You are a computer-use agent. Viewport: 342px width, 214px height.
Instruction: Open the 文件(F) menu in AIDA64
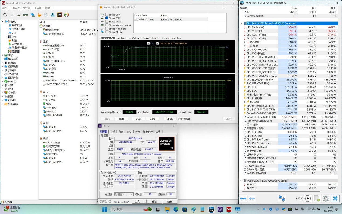coord(5,8)
